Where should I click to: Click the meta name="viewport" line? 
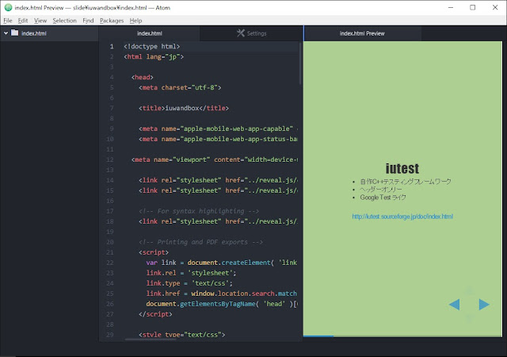click(215, 159)
